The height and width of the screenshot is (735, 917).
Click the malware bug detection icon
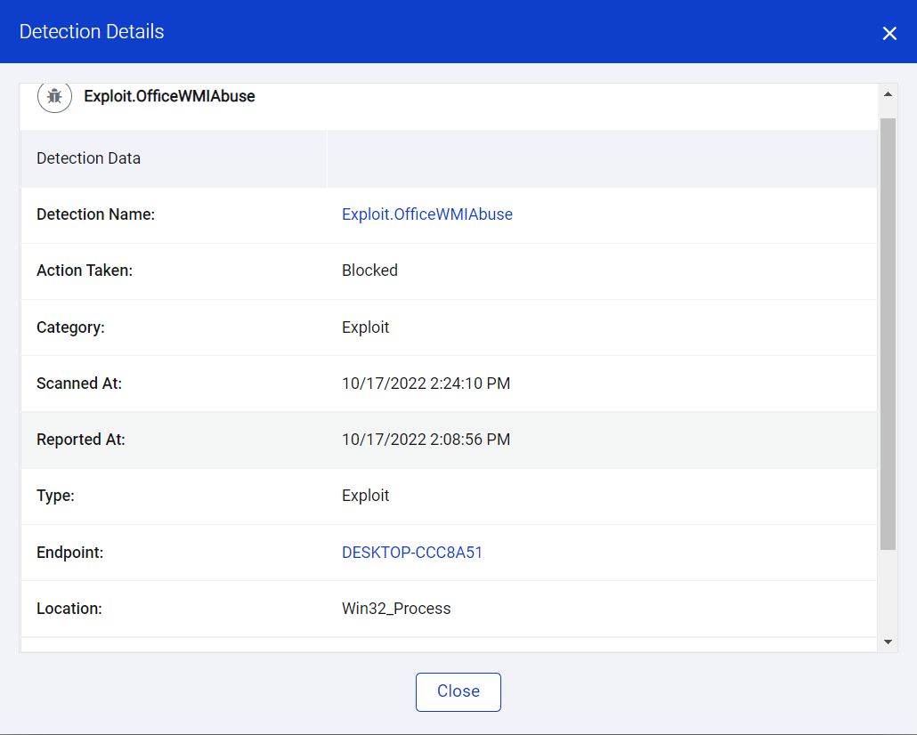[x=54, y=96]
